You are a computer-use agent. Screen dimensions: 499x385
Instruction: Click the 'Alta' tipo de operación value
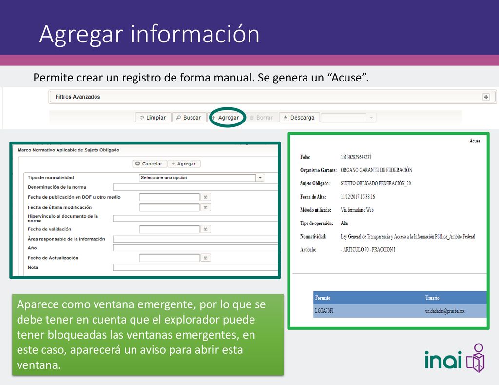pos(345,223)
